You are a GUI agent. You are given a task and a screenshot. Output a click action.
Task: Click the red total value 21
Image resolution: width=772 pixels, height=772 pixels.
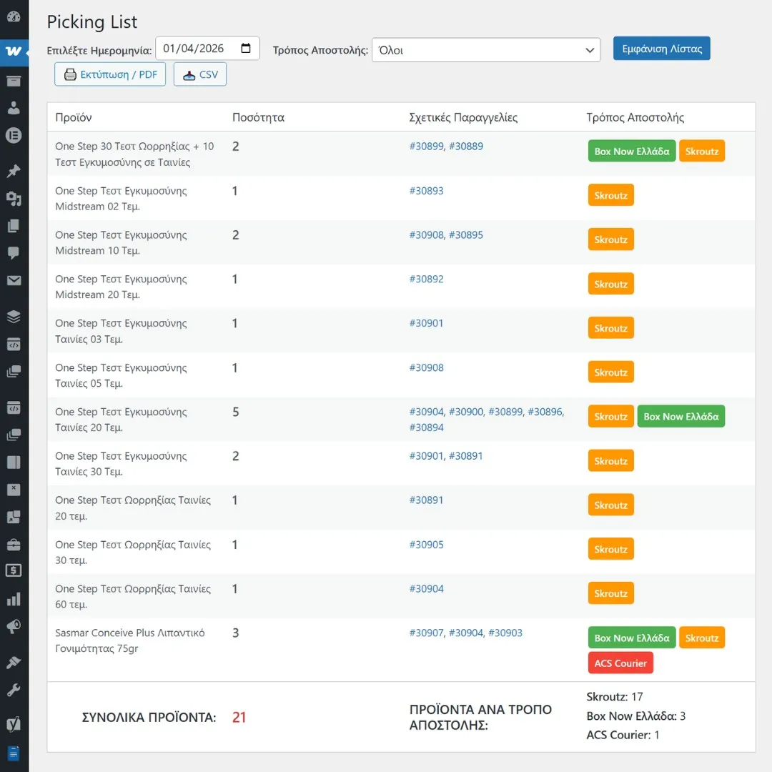point(239,718)
